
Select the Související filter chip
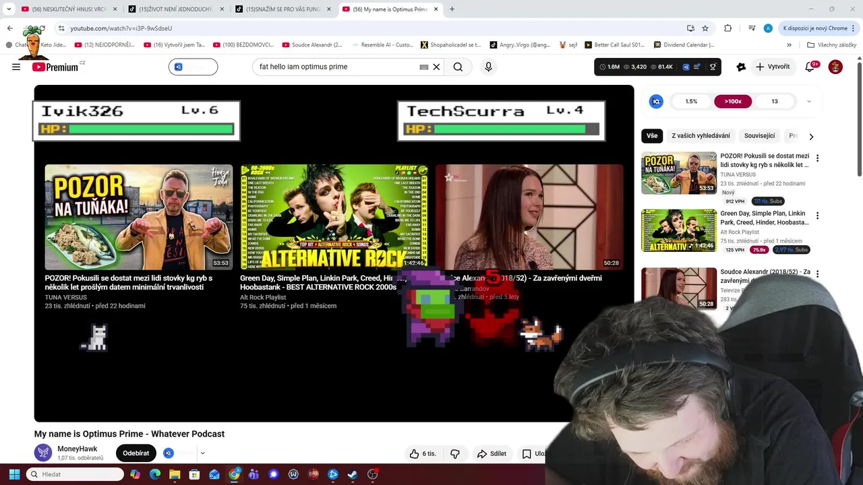(759, 136)
